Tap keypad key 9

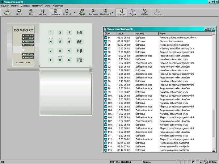pos(69,51)
